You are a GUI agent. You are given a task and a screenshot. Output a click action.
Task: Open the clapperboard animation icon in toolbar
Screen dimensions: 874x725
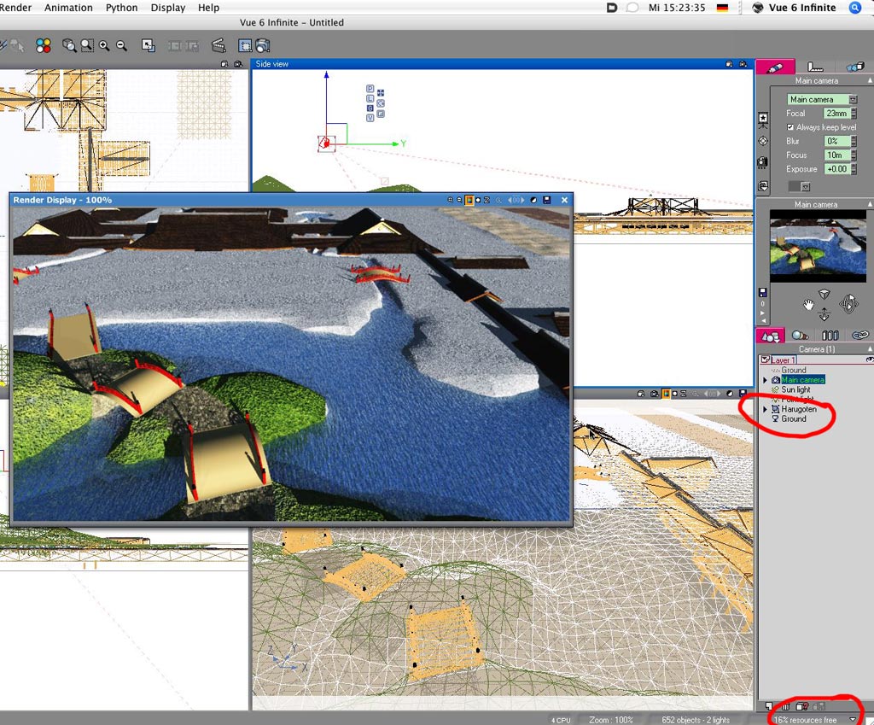coord(218,46)
